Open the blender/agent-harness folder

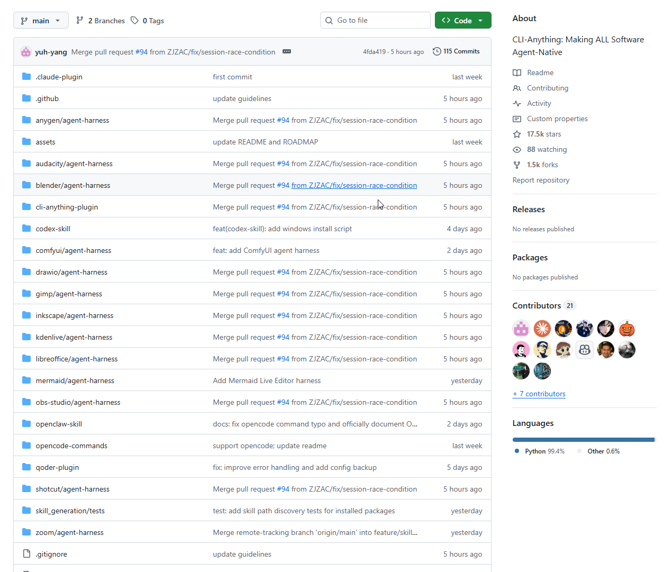point(73,185)
